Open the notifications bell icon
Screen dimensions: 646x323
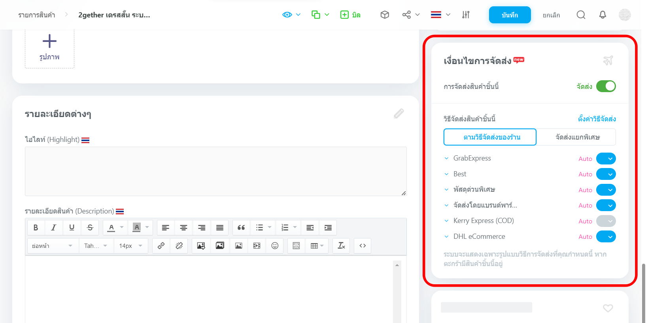602,15
